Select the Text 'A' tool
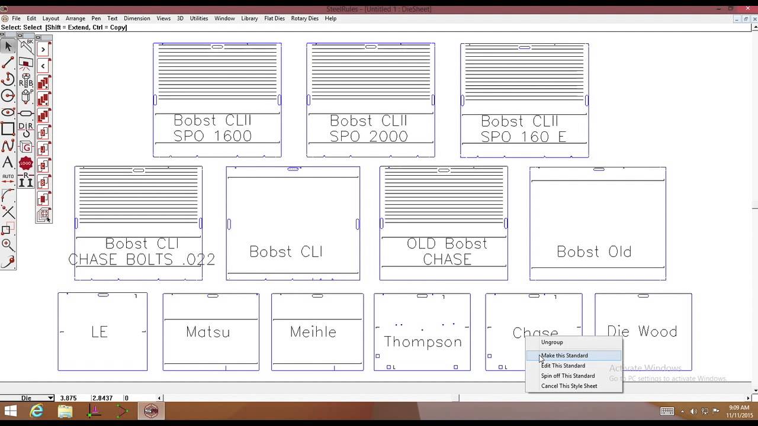 point(8,162)
